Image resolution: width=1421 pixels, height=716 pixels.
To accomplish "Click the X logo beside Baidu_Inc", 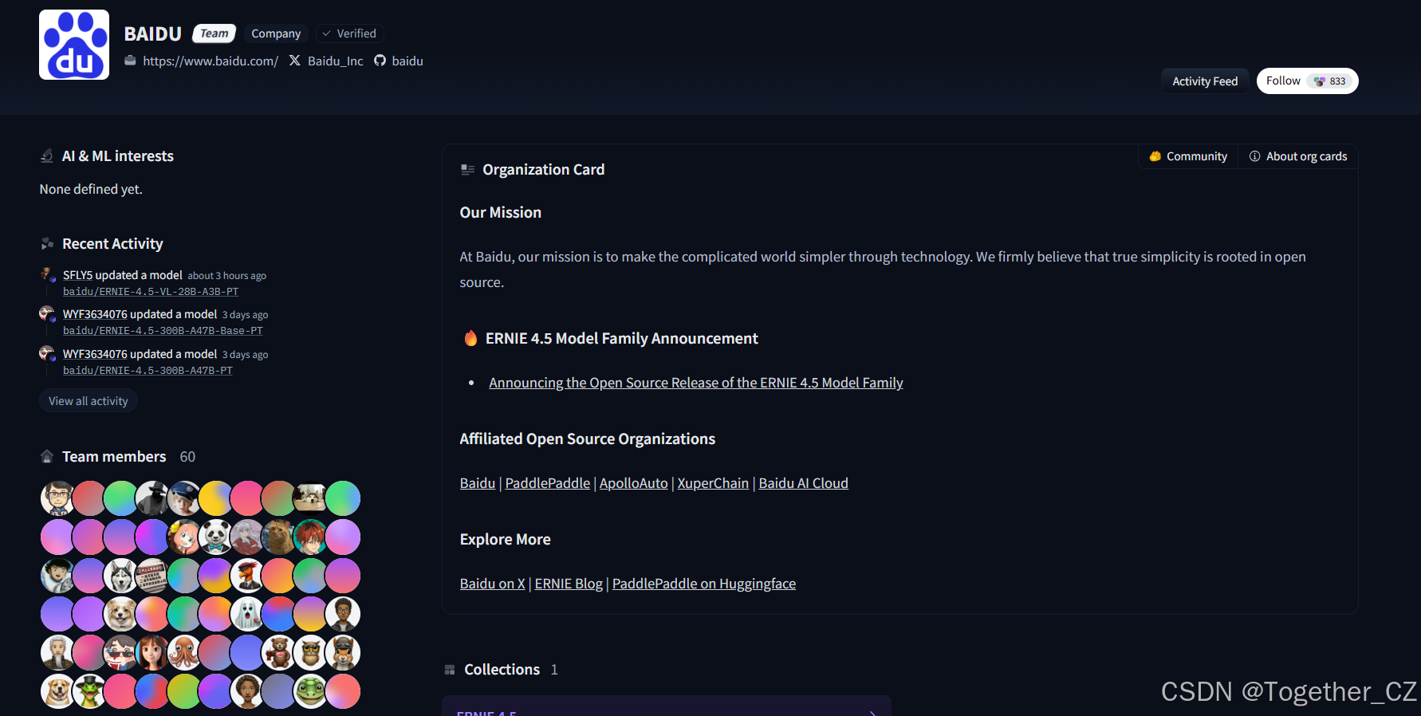I will pos(295,61).
